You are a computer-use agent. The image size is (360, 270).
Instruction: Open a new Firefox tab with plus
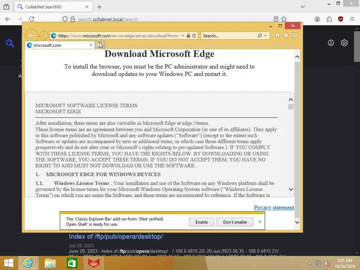pyautogui.click(x=99, y=7)
